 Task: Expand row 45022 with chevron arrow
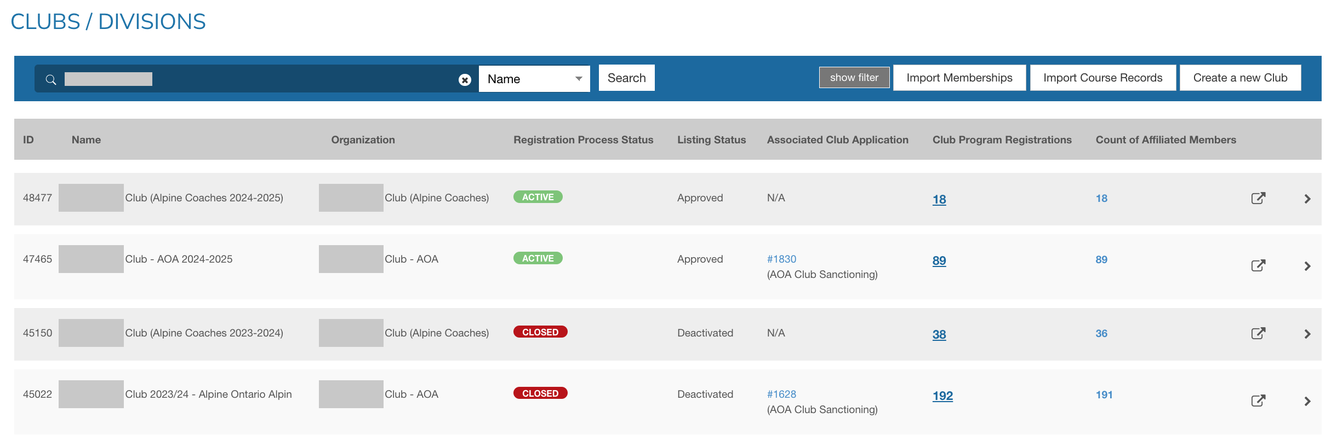(x=1307, y=401)
